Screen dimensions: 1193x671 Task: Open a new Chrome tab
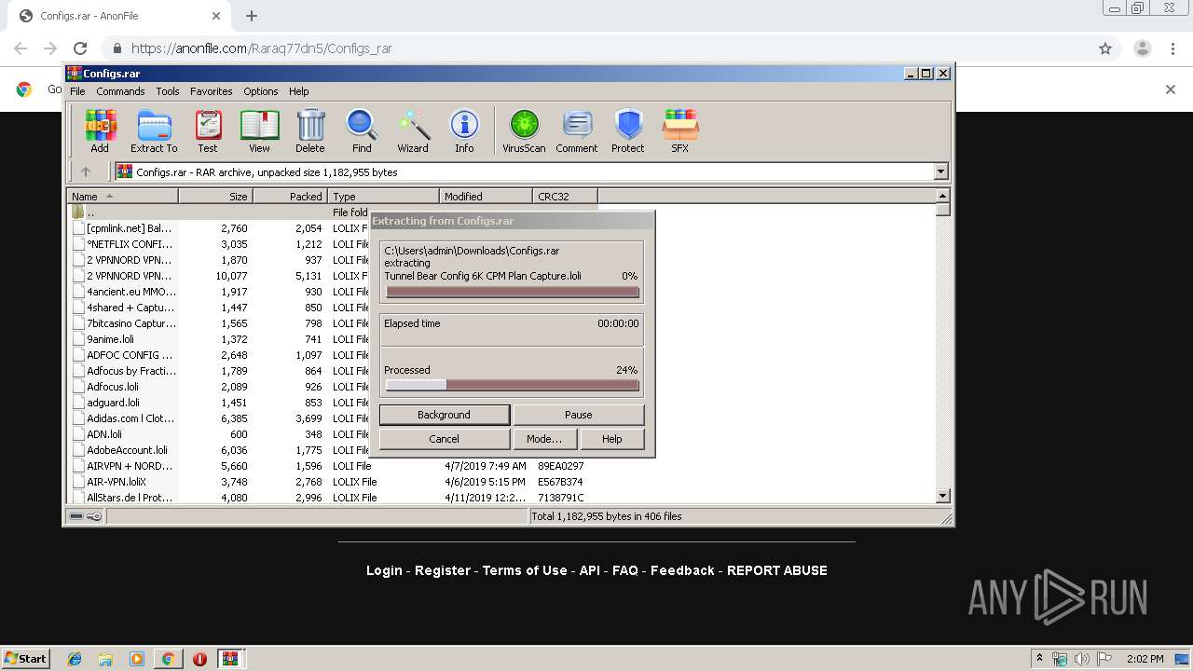tap(252, 16)
